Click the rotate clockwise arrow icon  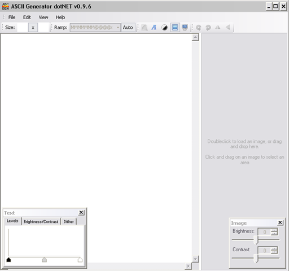(199, 28)
